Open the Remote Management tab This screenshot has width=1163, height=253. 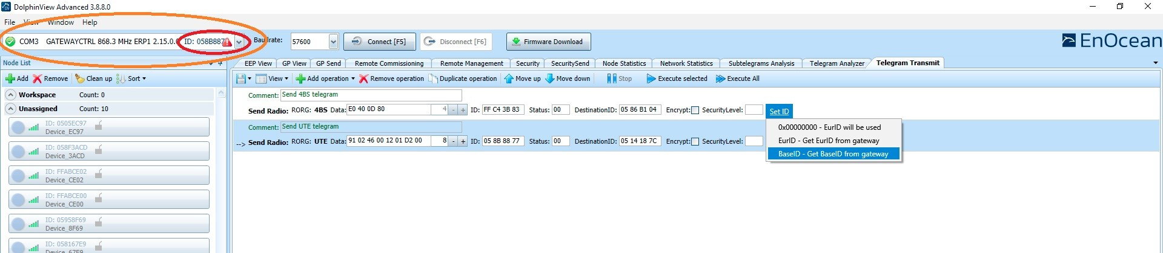tap(471, 63)
